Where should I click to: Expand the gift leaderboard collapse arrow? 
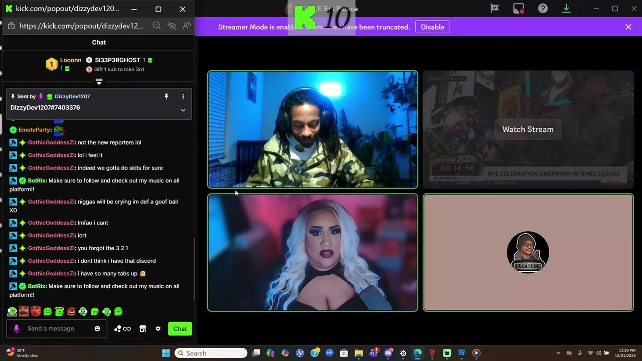(99, 81)
